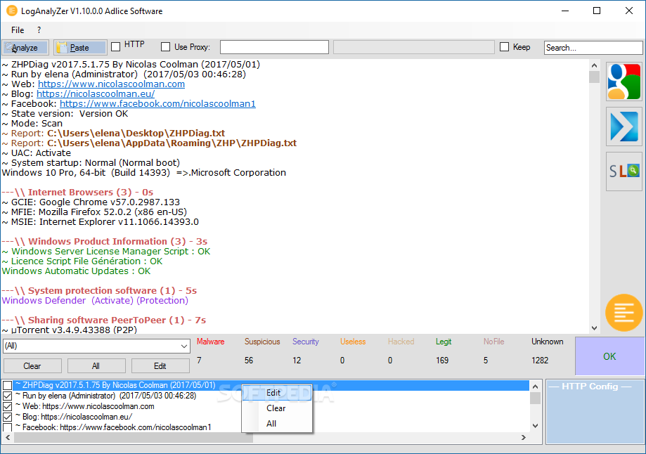The image size is (646, 454).
Task: Click the orange round list icon
Action: tap(624, 313)
